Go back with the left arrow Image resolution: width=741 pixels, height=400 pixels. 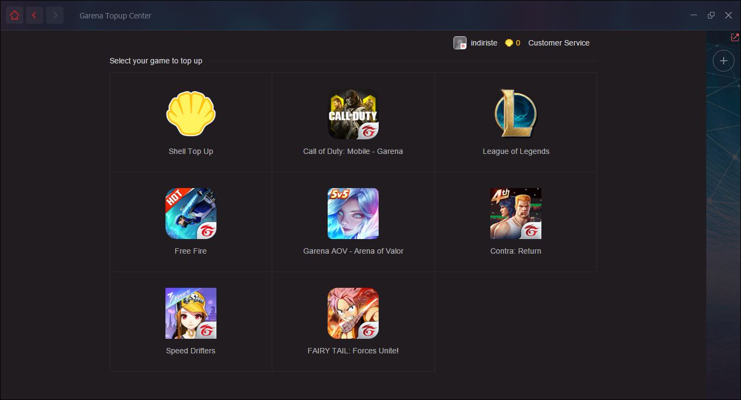pos(34,15)
